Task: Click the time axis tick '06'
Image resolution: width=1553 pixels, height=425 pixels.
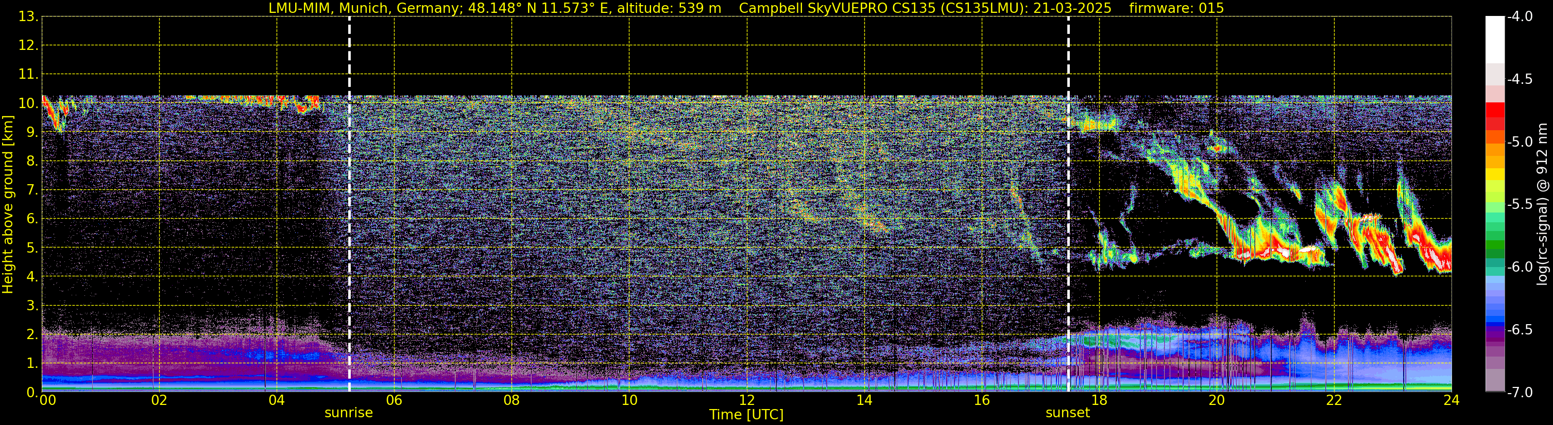Action: [x=394, y=400]
